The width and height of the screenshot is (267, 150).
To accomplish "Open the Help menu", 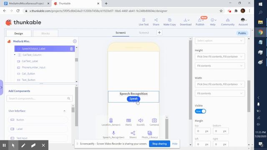I will click(x=213, y=22).
